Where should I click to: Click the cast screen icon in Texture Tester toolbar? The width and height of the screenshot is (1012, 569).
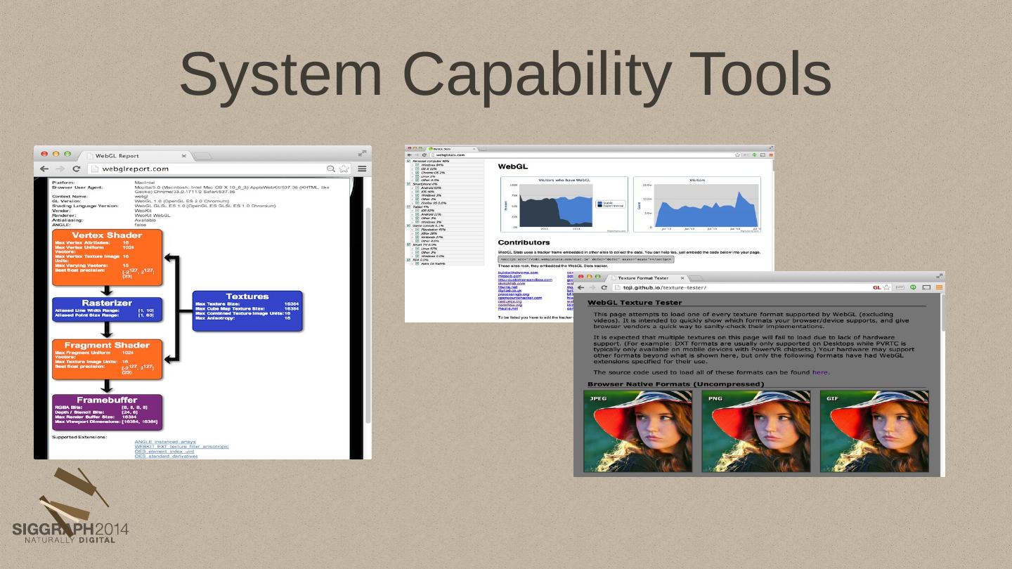926,288
